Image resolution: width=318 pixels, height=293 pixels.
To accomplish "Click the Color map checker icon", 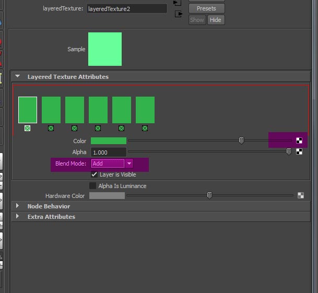I will [299, 140].
